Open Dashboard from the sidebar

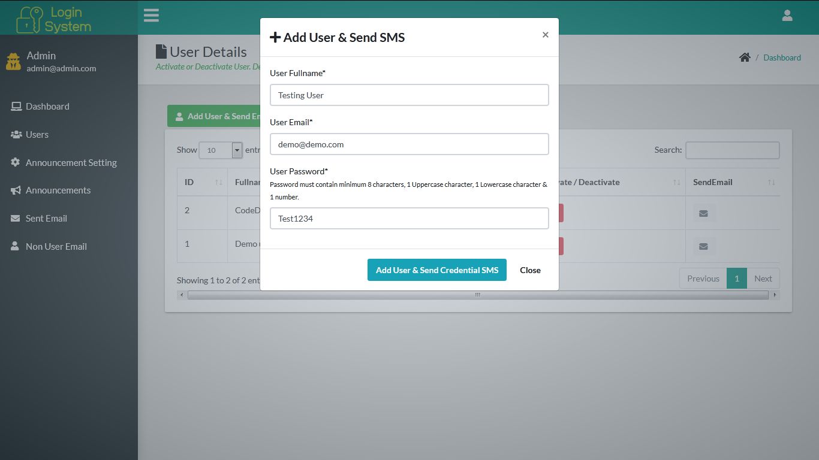tap(47, 107)
